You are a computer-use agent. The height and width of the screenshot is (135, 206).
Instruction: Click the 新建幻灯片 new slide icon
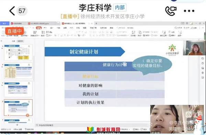click(35, 32)
